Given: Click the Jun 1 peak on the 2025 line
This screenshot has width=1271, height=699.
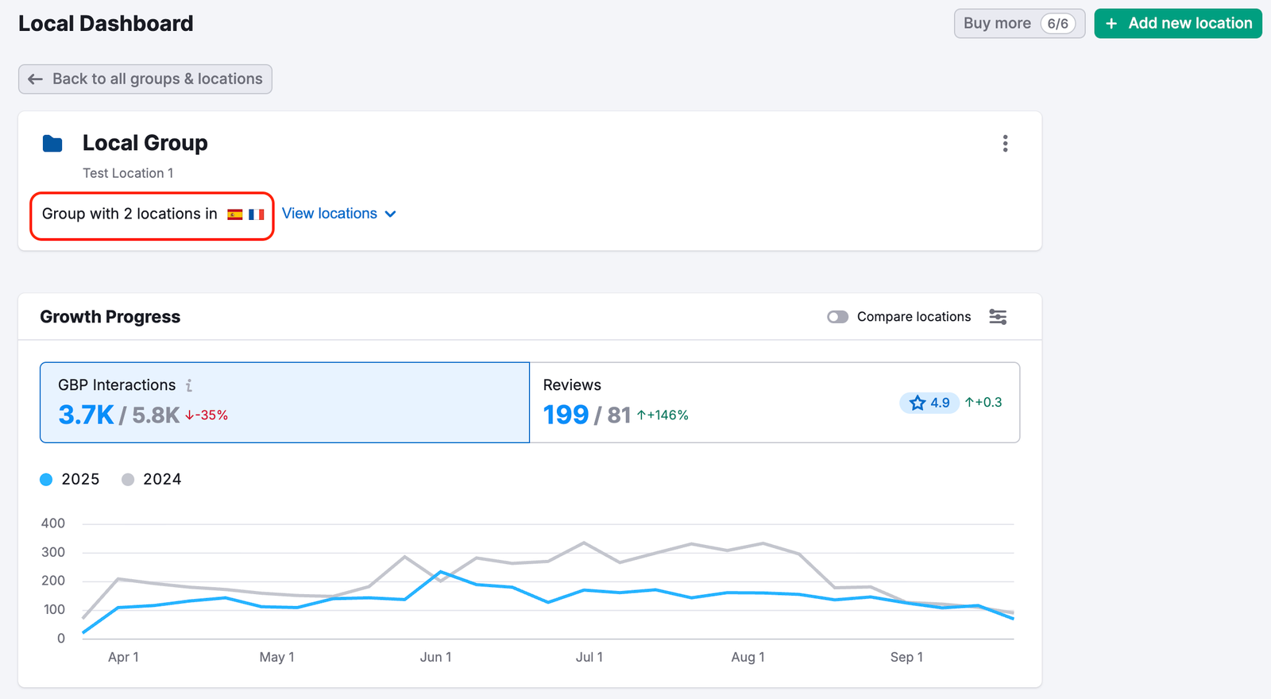Looking at the screenshot, I should pyautogui.click(x=440, y=572).
